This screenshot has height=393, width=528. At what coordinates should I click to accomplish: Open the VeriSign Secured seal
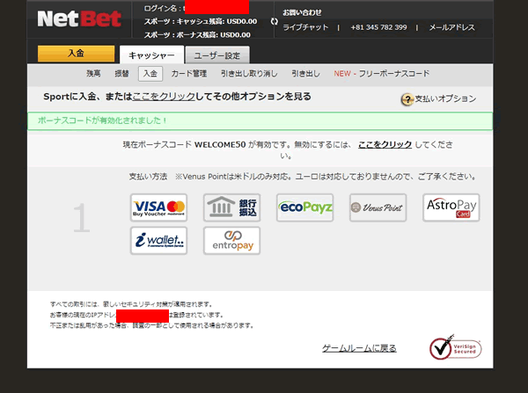(x=455, y=348)
